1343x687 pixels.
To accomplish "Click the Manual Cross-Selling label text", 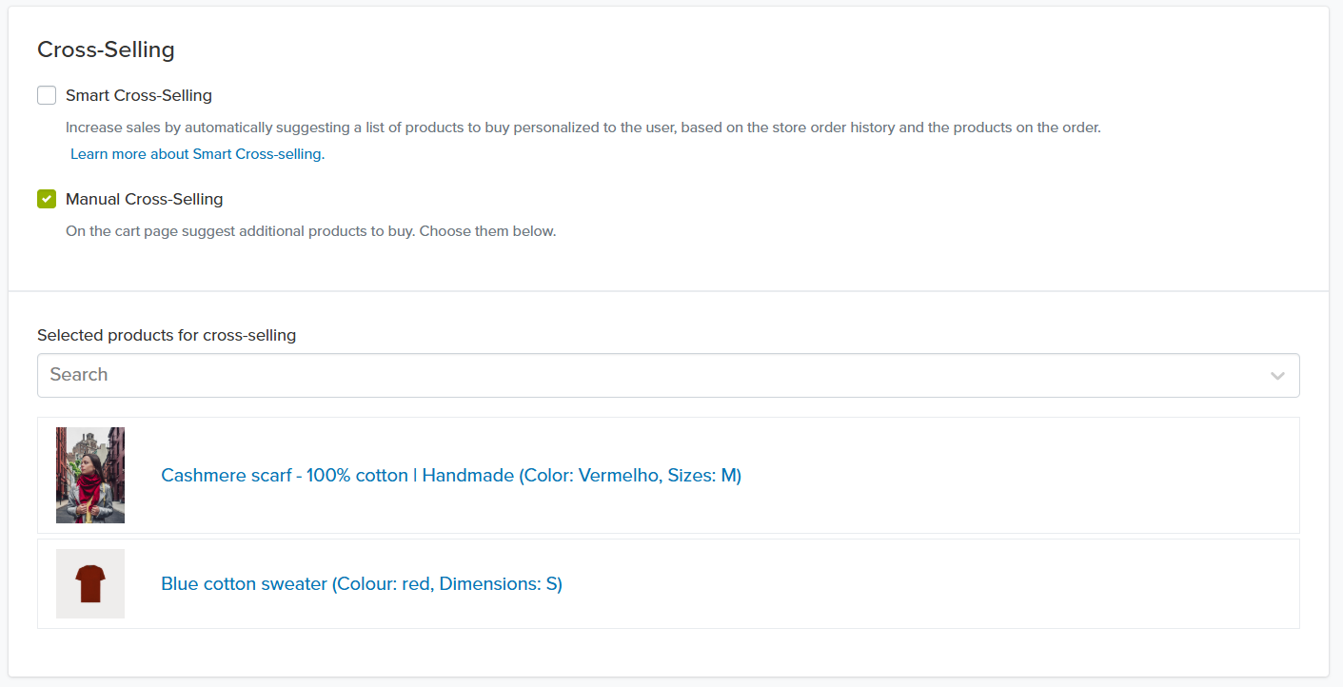I will [x=145, y=199].
